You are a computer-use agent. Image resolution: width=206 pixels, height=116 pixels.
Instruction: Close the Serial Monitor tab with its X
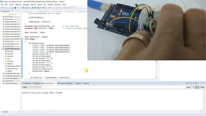(x=55, y=83)
